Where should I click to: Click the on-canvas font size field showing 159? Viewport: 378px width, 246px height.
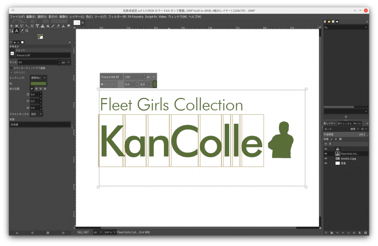pos(133,77)
